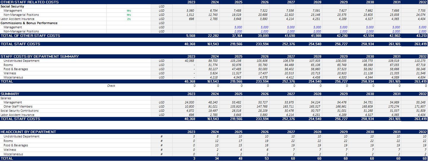
Task: Click Social Security Contributions 2027 value 30,476
Action: 291,111
